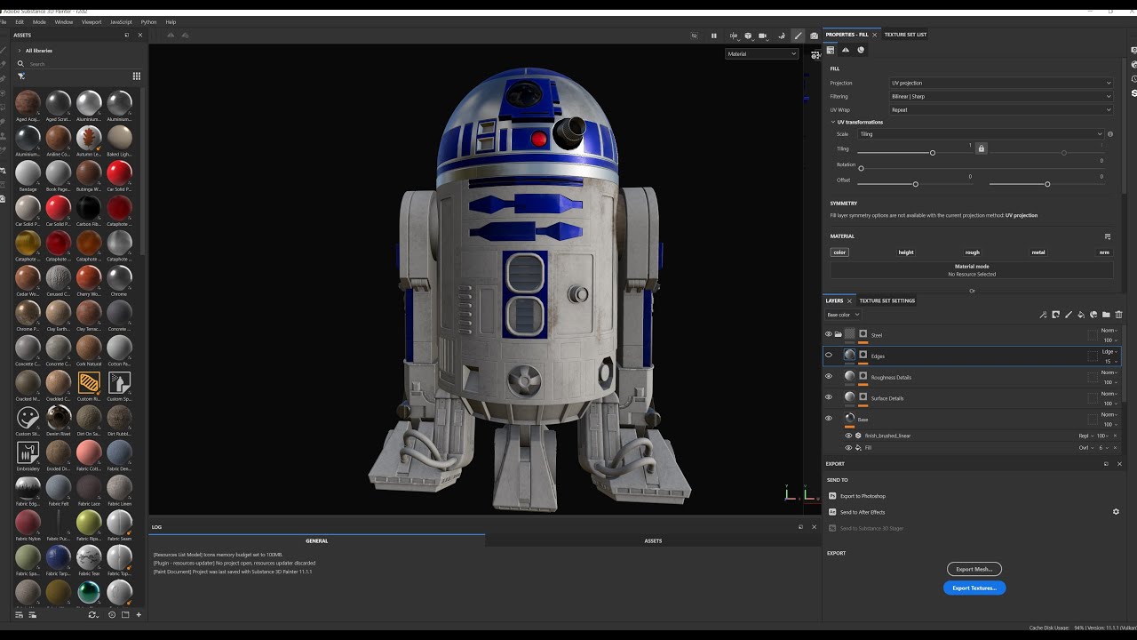The width and height of the screenshot is (1137, 640).
Task: Change the Edges layer blending mode
Action: [x=1109, y=352]
